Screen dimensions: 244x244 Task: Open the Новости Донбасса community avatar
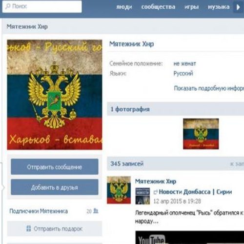(x=142, y=196)
